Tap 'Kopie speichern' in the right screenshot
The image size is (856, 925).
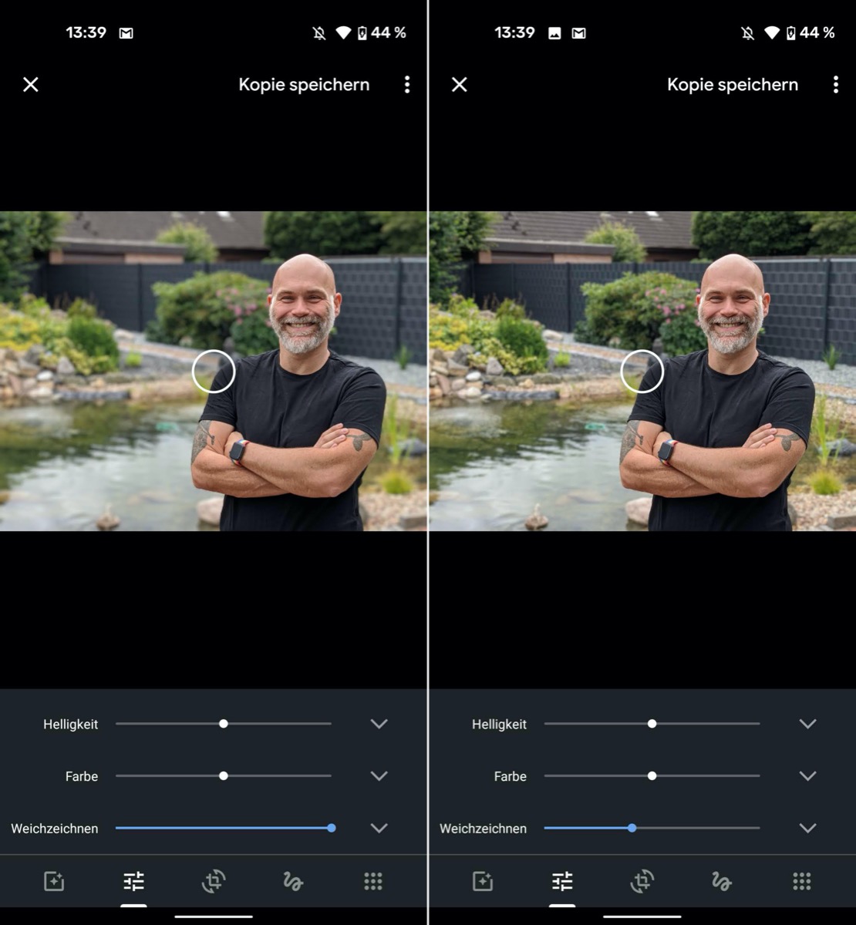pos(733,85)
